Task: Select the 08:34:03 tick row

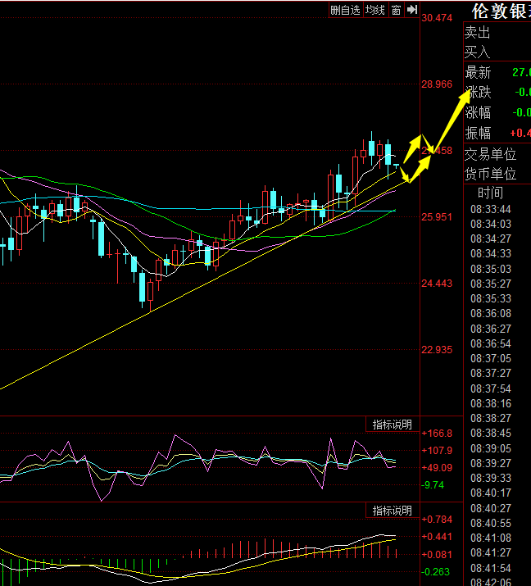Action: (x=491, y=224)
